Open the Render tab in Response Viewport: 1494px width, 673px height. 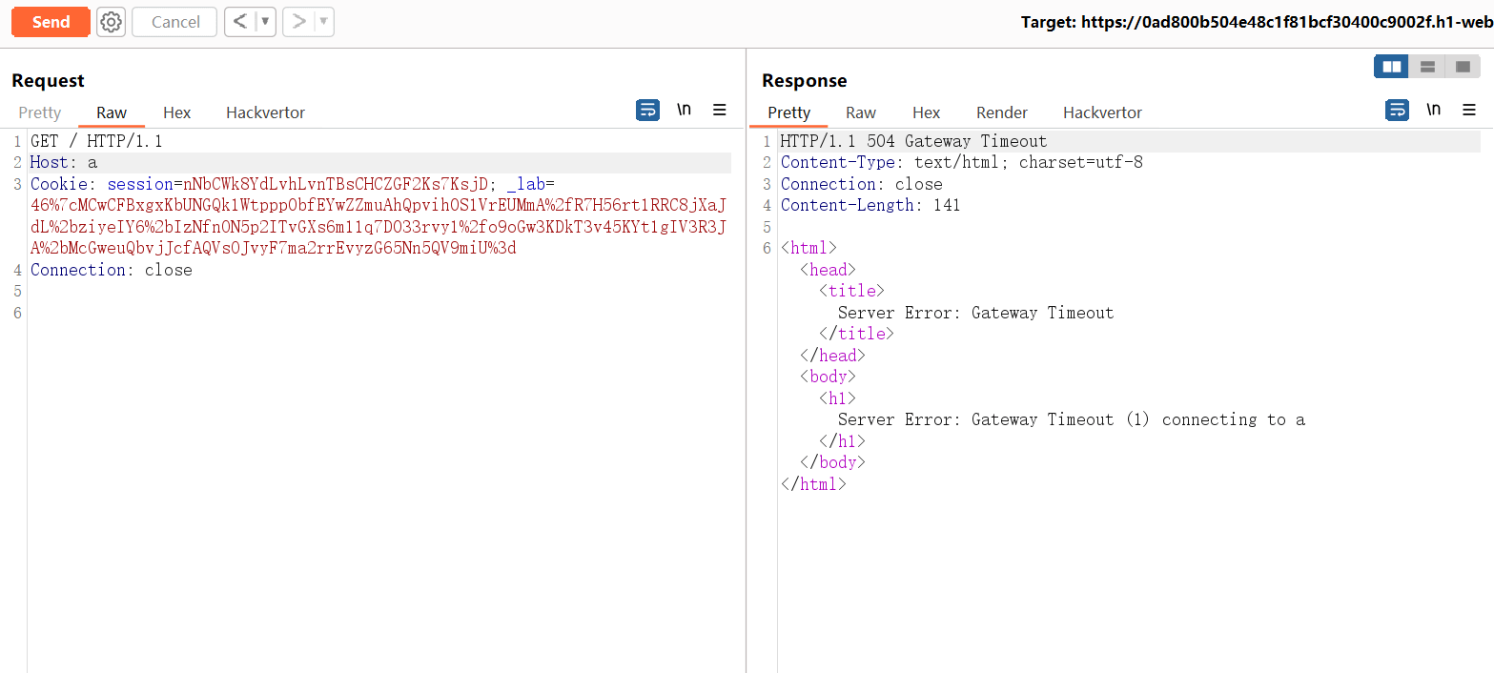(1002, 112)
